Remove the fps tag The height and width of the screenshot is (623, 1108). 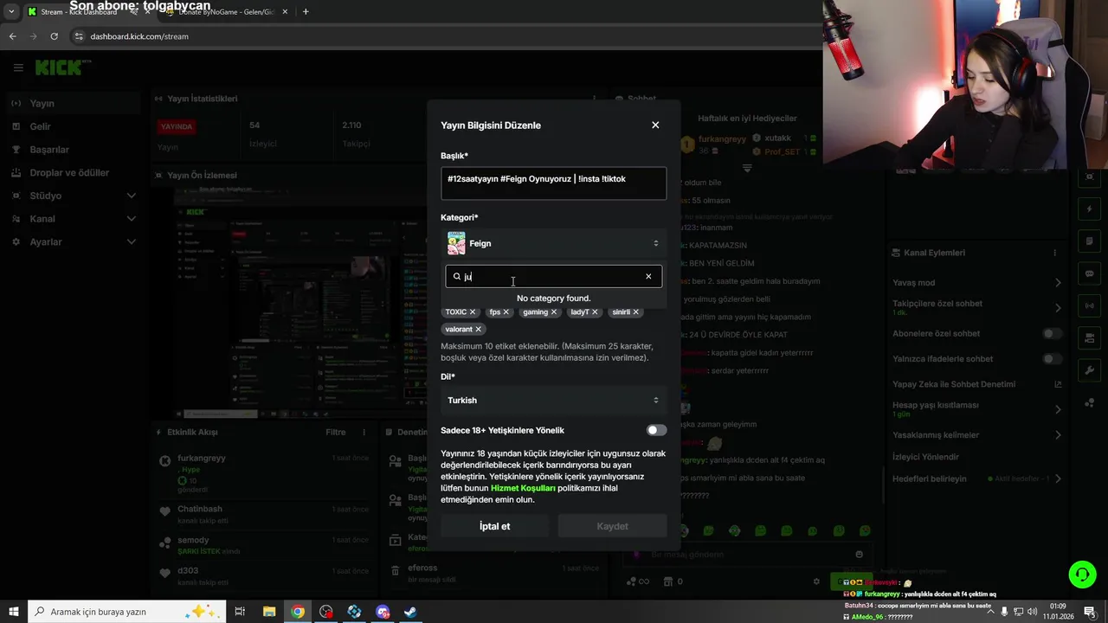point(506,312)
